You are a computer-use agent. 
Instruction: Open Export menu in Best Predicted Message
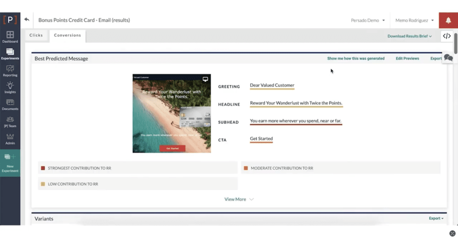(x=436, y=59)
